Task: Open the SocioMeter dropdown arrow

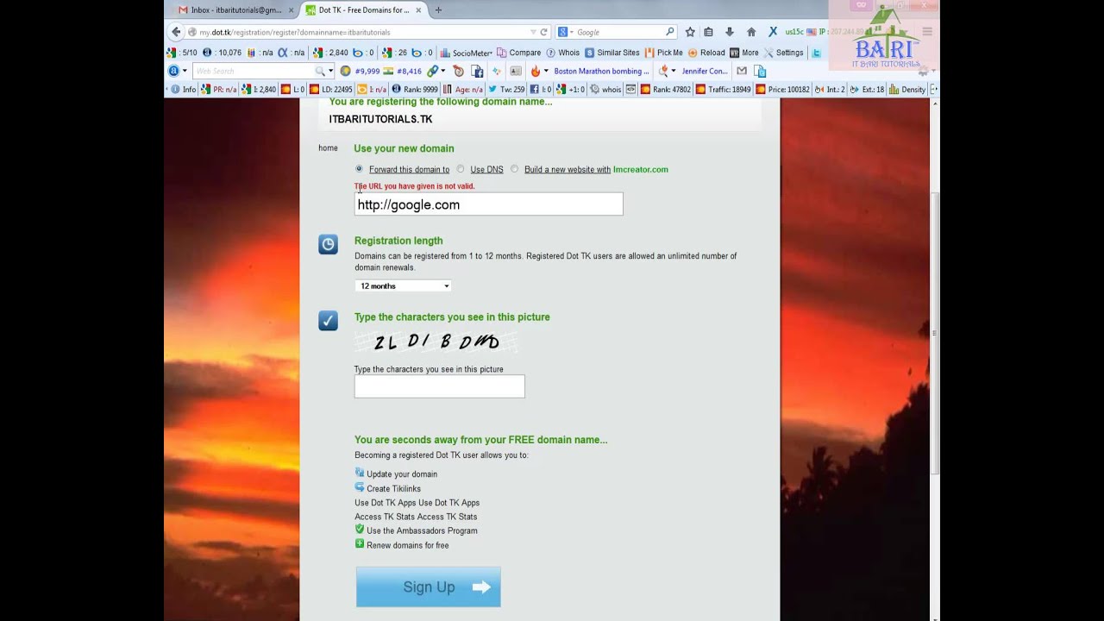Action: pyautogui.click(x=491, y=53)
